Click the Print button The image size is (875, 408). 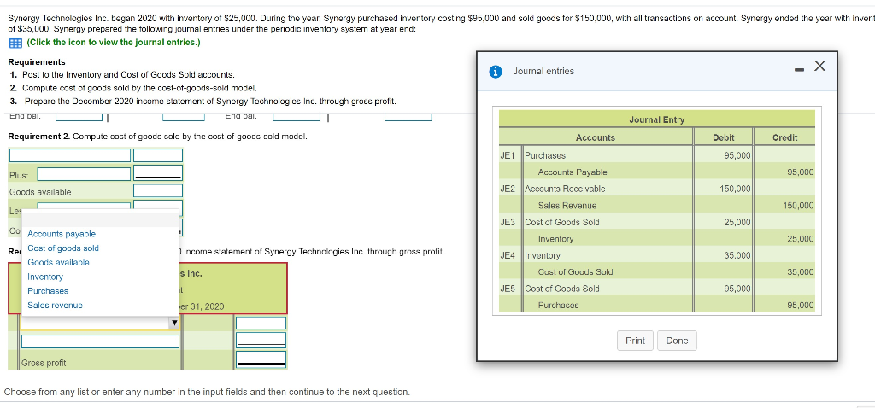coord(635,341)
